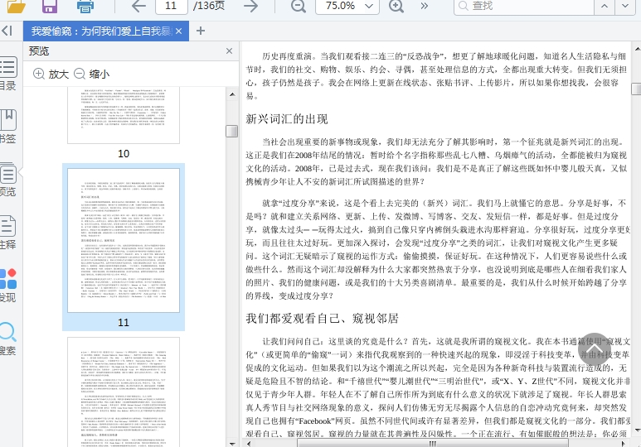Add a new tab with plus button

coord(201,31)
